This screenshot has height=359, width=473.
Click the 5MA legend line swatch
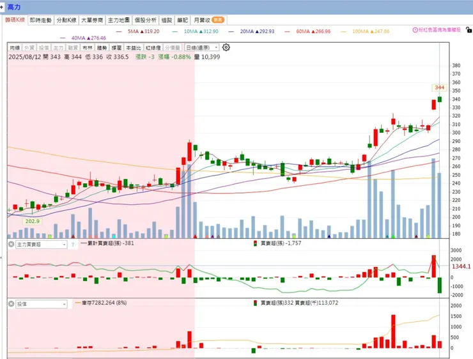tap(118, 31)
